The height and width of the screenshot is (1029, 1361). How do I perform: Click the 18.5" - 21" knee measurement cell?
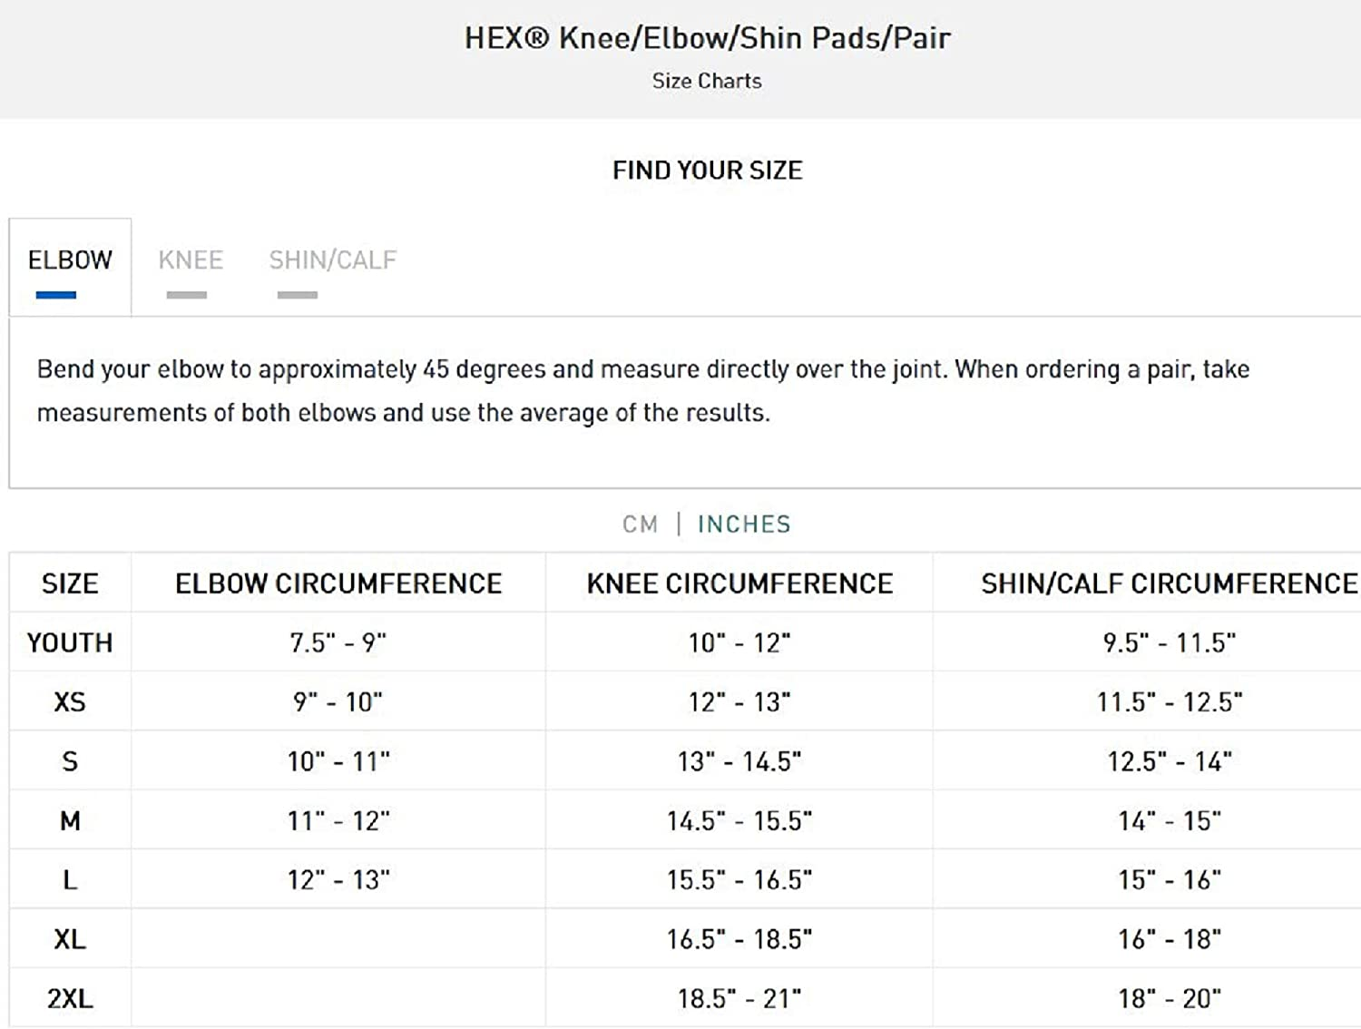pos(739,999)
